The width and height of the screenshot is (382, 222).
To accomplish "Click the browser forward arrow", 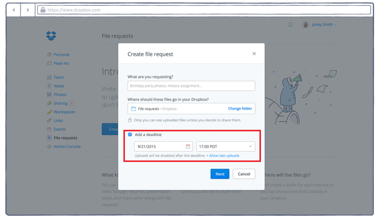I will (28, 10).
